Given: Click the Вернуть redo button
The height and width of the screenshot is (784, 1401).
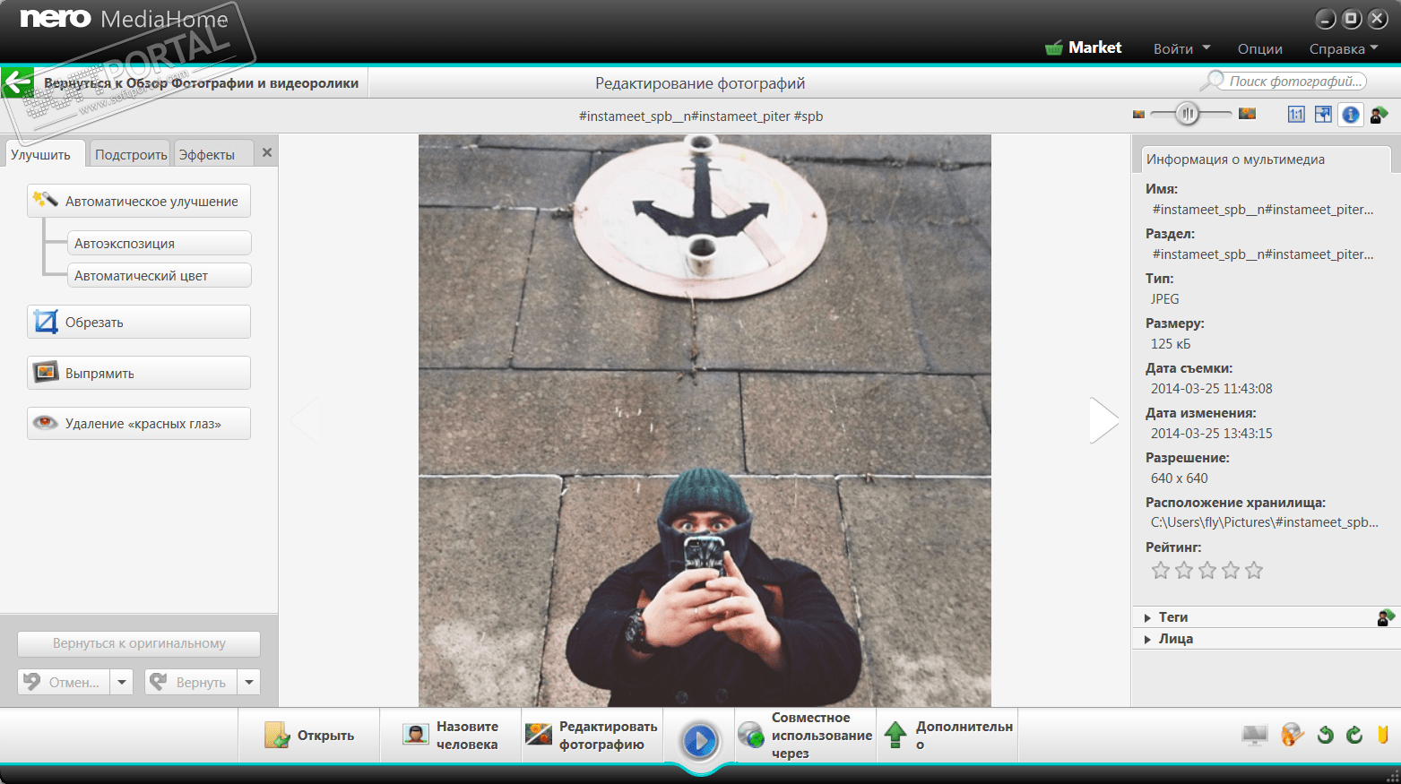Looking at the screenshot, I should pyautogui.click(x=191, y=682).
